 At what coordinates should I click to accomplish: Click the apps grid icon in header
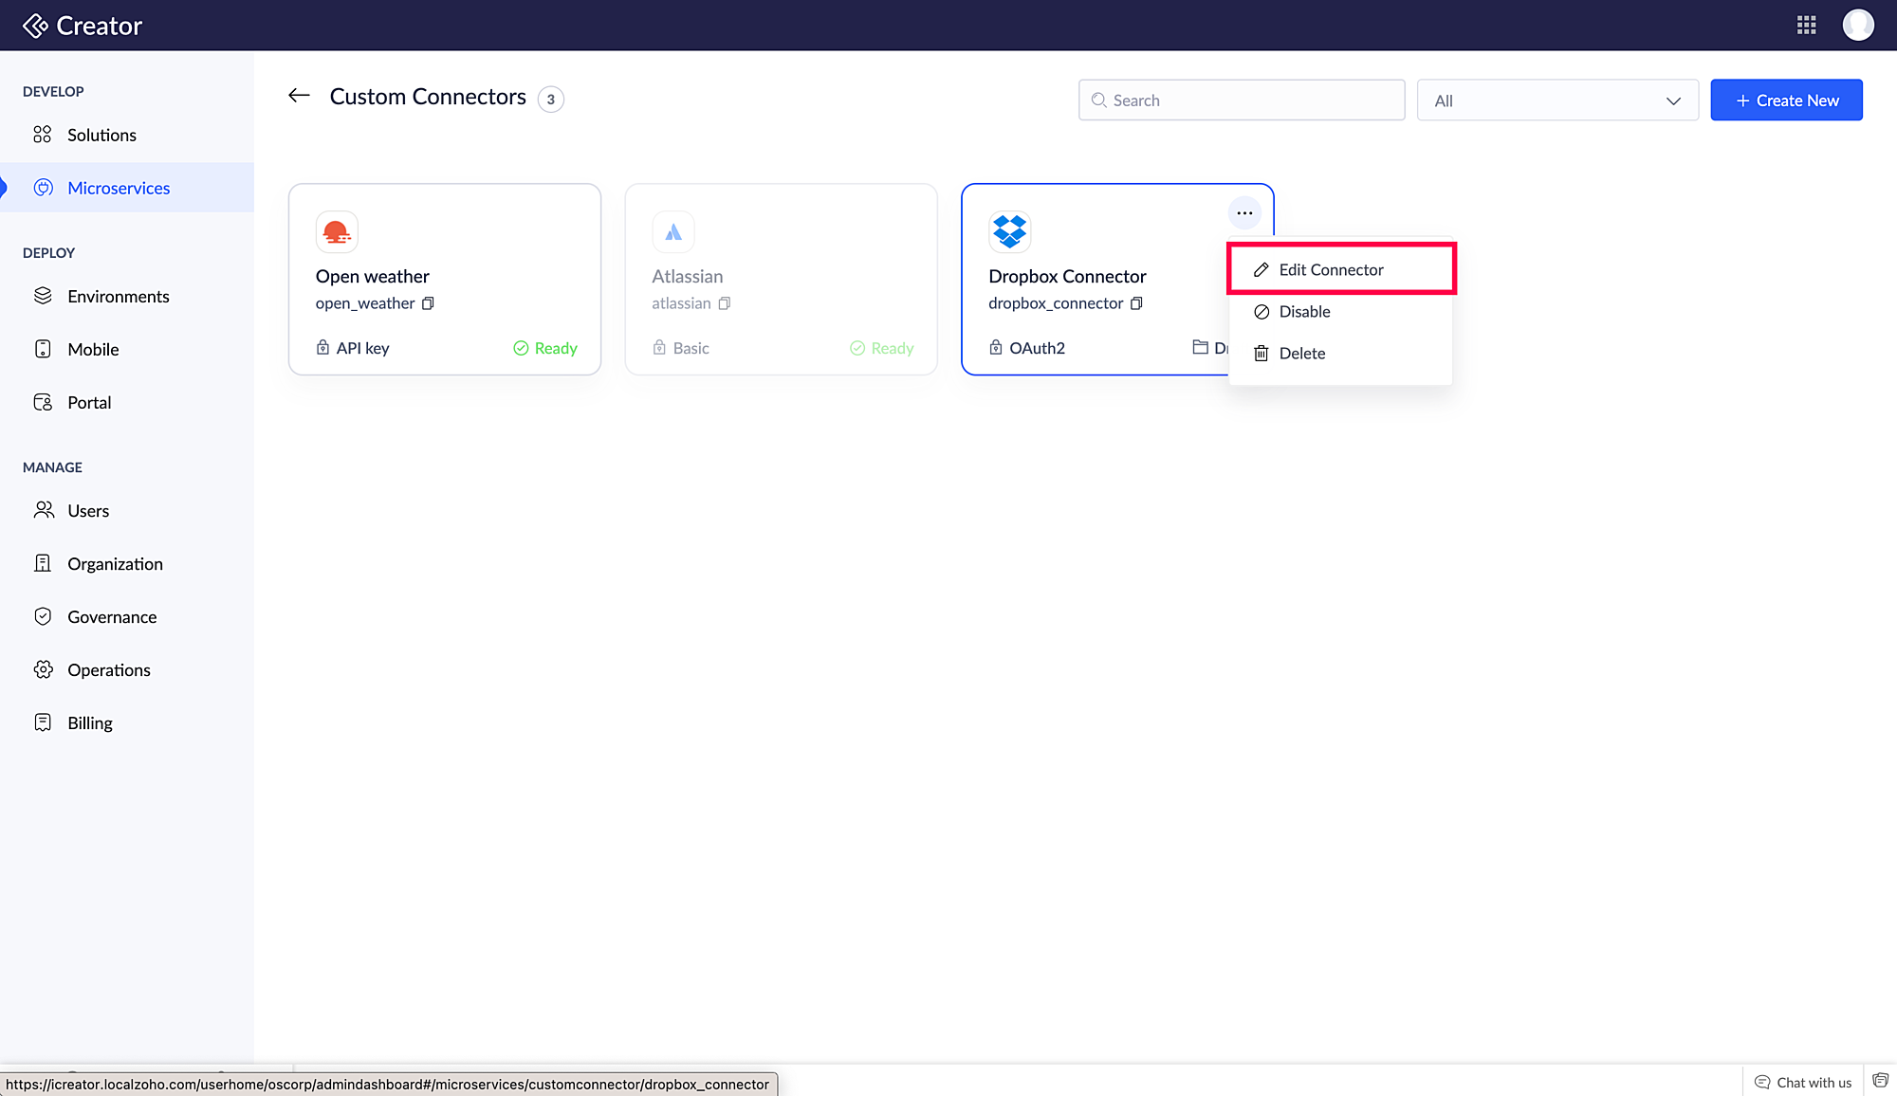(1806, 26)
